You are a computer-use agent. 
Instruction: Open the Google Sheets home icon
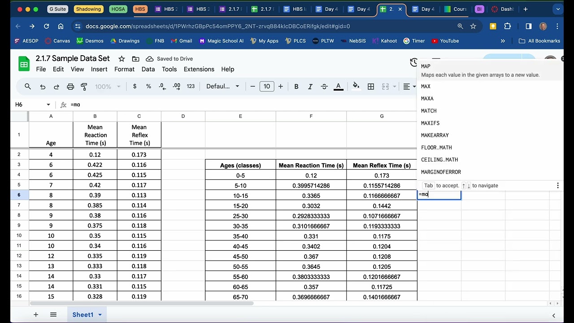[x=24, y=64]
